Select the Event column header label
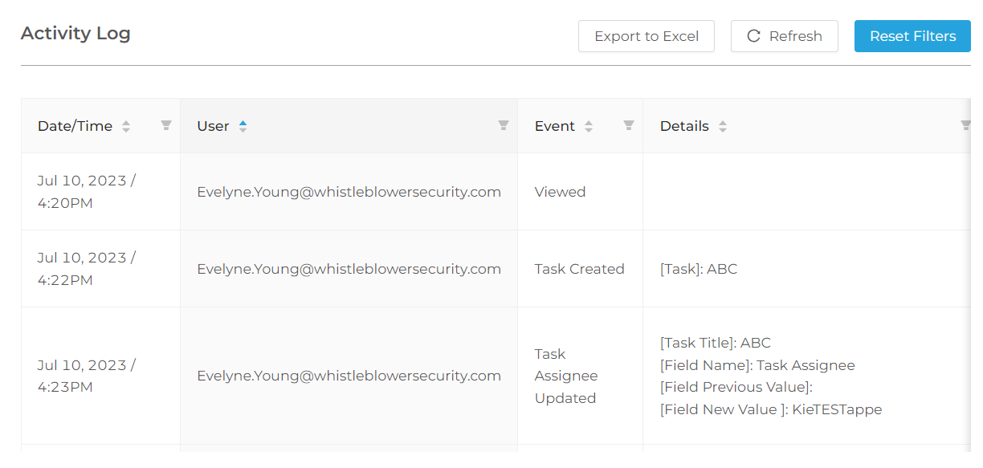Screen dimensions: 983x468 [x=555, y=126]
